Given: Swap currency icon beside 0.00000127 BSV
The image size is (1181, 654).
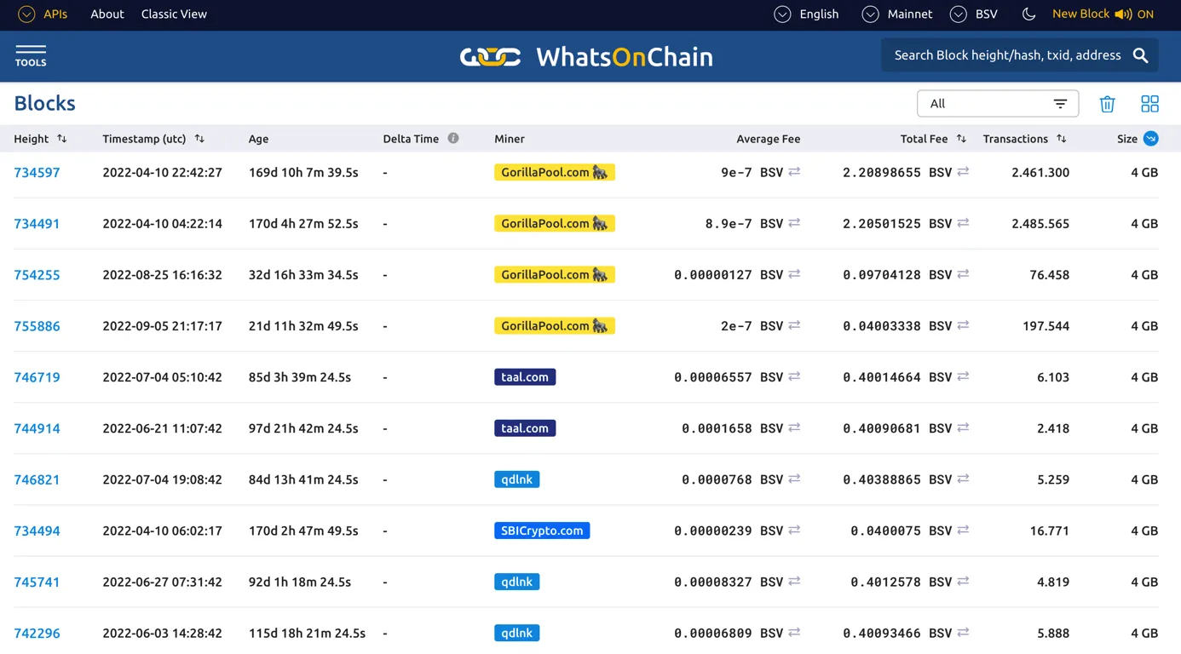Looking at the screenshot, I should (794, 274).
